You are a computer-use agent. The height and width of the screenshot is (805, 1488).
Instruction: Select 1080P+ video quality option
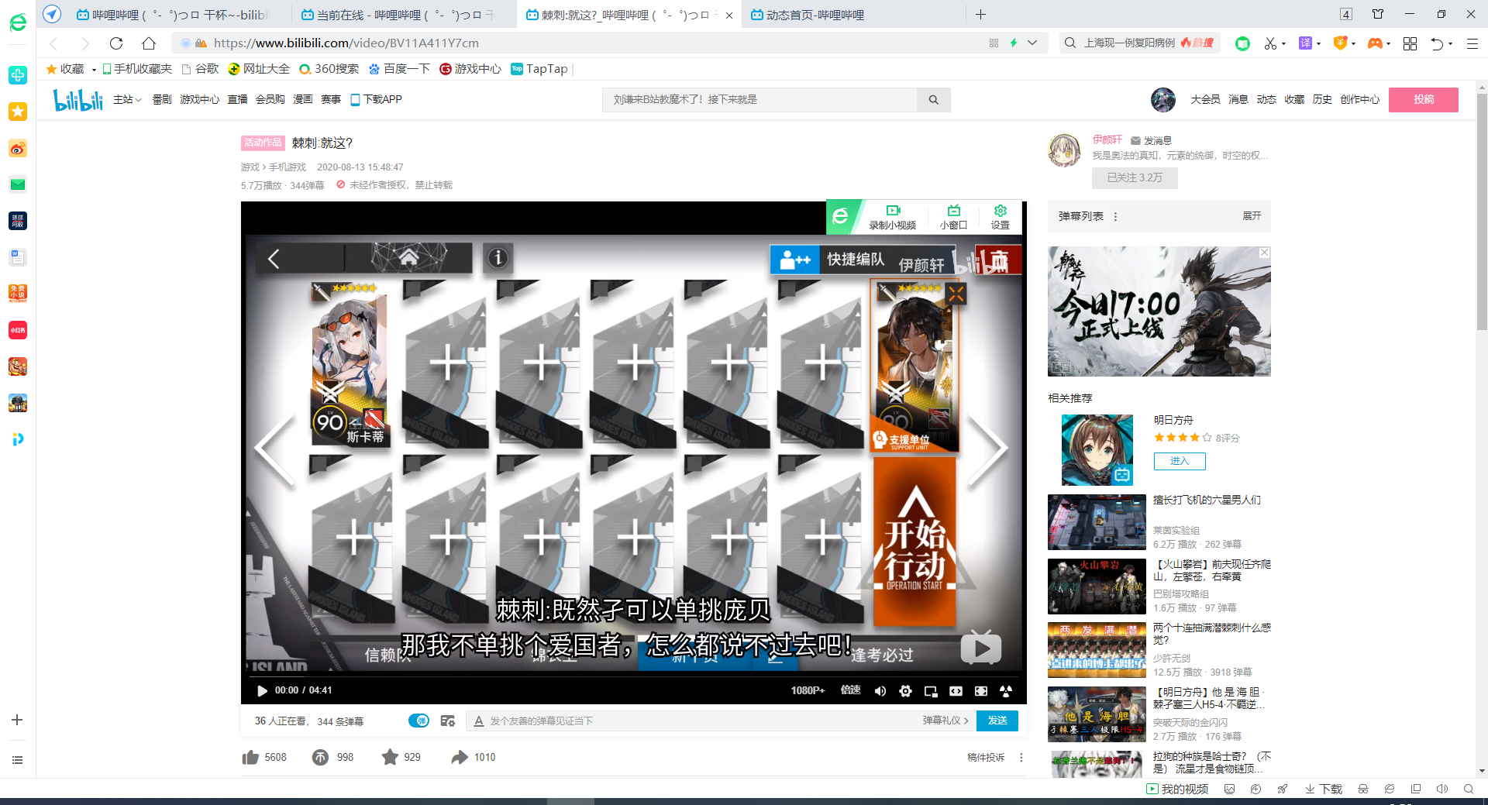808,690
